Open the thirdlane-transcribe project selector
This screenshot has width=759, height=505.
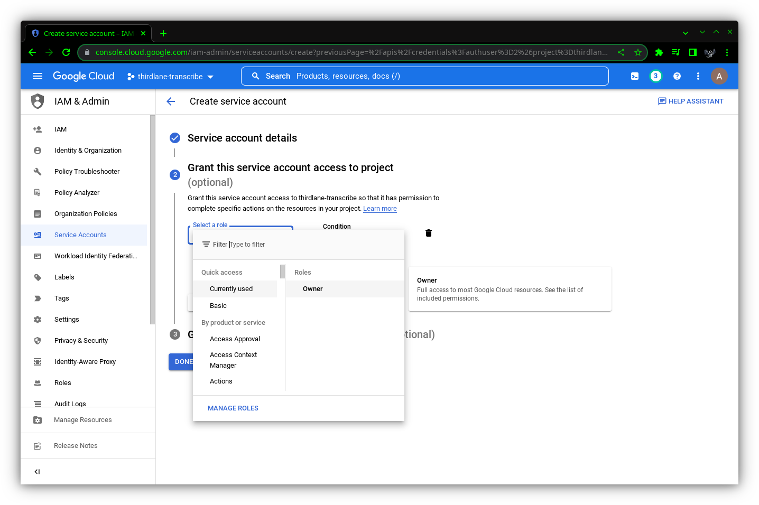click(170, 77)
